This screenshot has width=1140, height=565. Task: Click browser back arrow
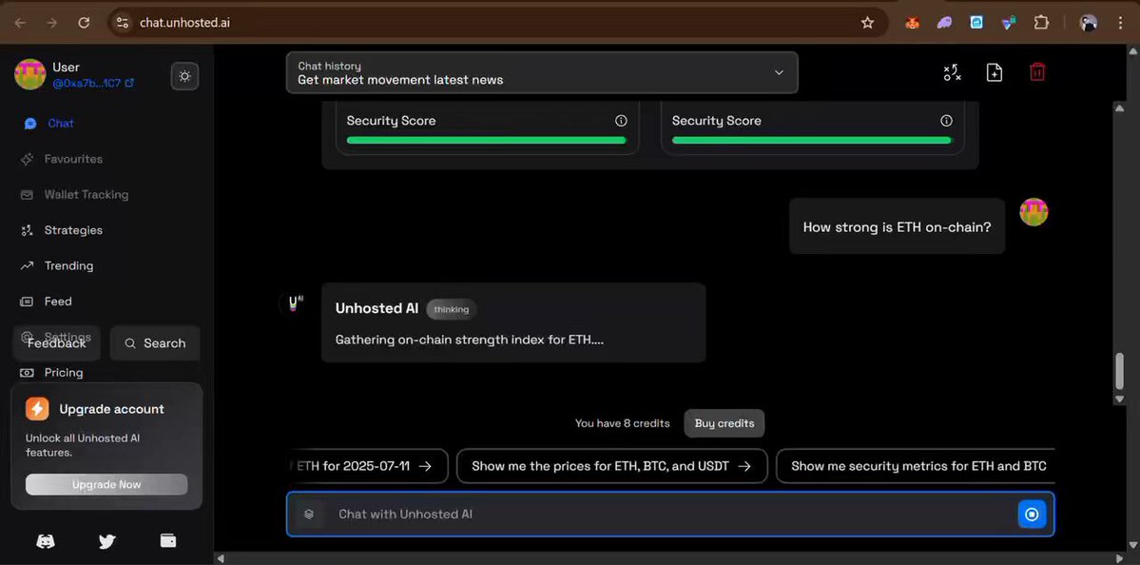click(20, 23)
